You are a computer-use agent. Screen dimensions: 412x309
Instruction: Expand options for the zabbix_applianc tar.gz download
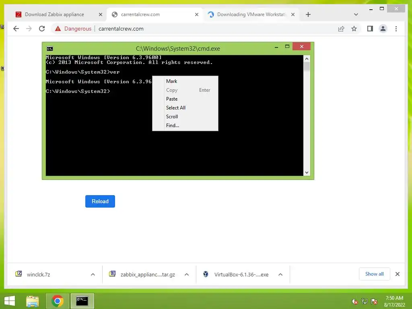click(x=187, y=274)
